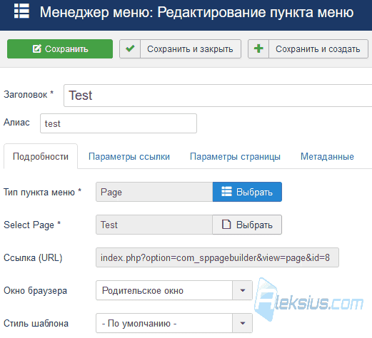The height and width of the screenshot is (338, 372).
Task: Click the green checkmark icon beside Сохранить и закрыть
Action: (130, 48)
